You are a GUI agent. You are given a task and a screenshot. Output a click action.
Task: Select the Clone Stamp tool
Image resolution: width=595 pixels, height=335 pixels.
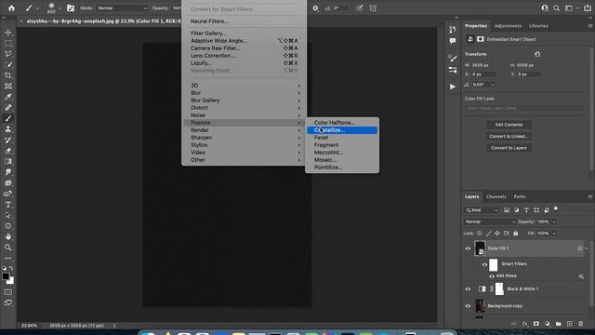[x=8, y=129]
